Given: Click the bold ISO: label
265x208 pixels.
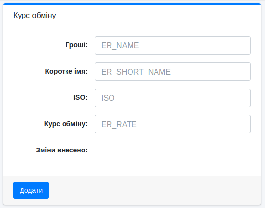Looking at the screenshot, I should pos(80,97).
